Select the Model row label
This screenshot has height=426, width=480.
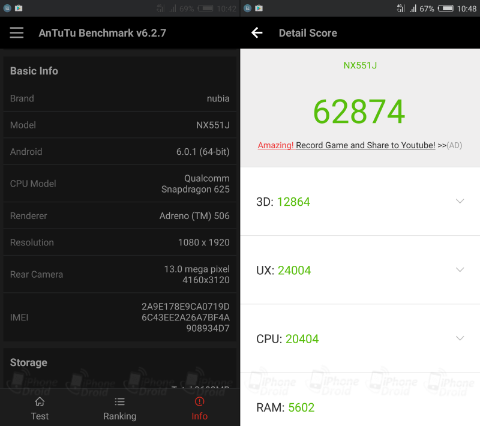point(23,125)
